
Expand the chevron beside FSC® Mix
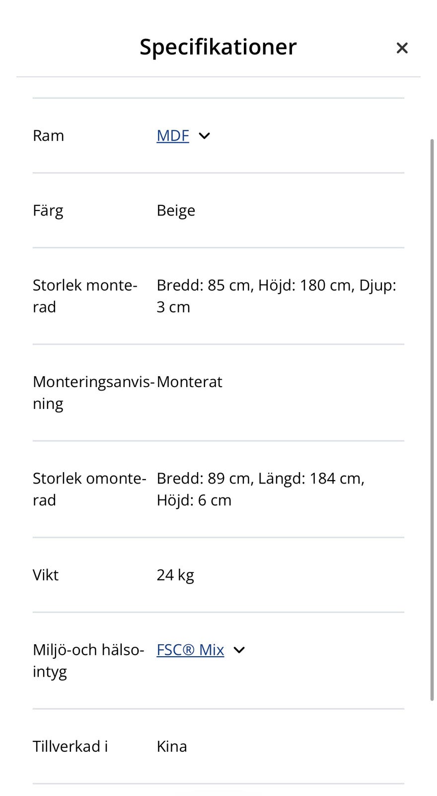[239, 650]
